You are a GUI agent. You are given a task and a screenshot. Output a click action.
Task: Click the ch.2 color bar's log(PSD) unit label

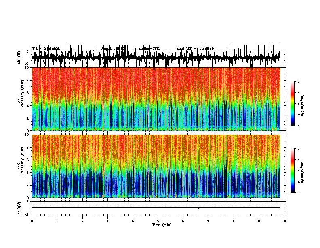(x=302, y=172)
